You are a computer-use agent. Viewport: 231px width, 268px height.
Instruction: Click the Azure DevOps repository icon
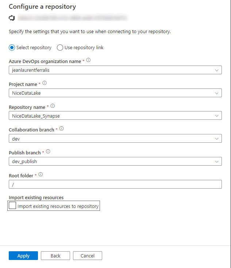coord(12,18)
